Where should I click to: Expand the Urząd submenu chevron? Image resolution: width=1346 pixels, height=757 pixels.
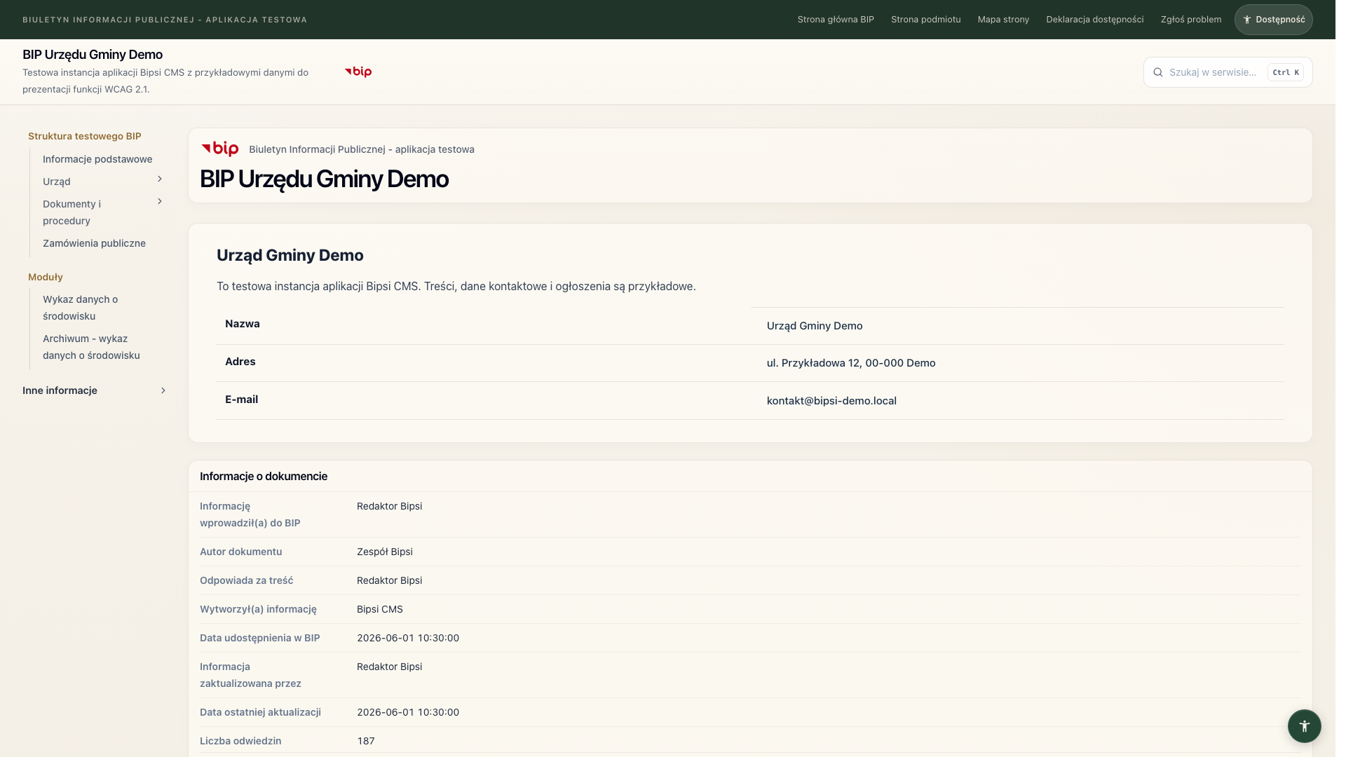click(x=160, y=179)
